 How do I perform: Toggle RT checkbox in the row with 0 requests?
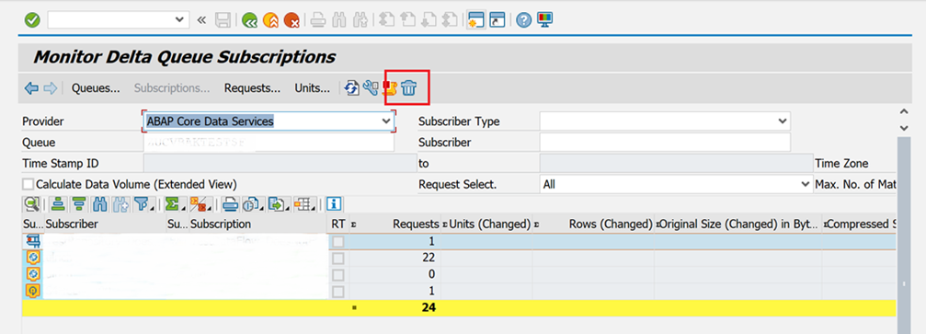coord(337,275)
